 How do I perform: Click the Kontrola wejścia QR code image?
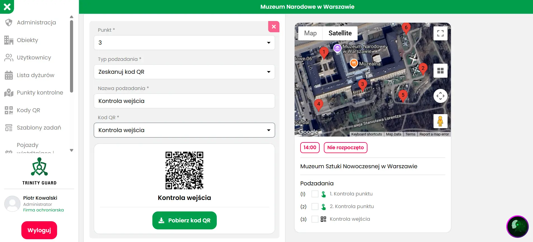(x=184, y=170)
